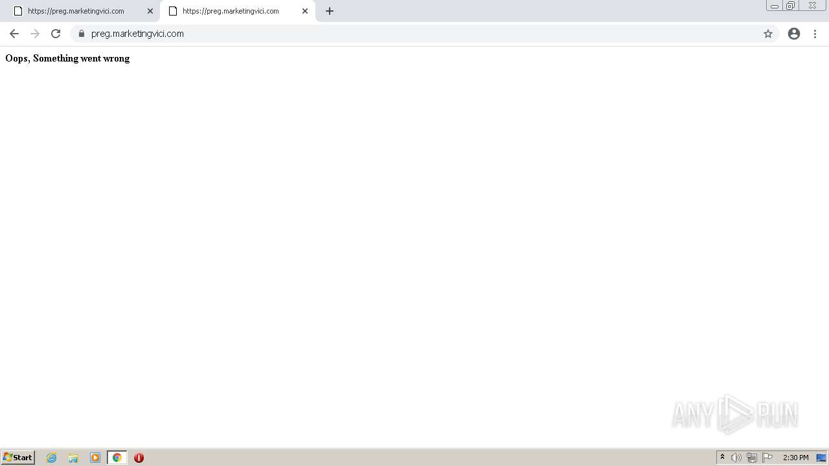Open the Action Center flag icon

[767, 458]
